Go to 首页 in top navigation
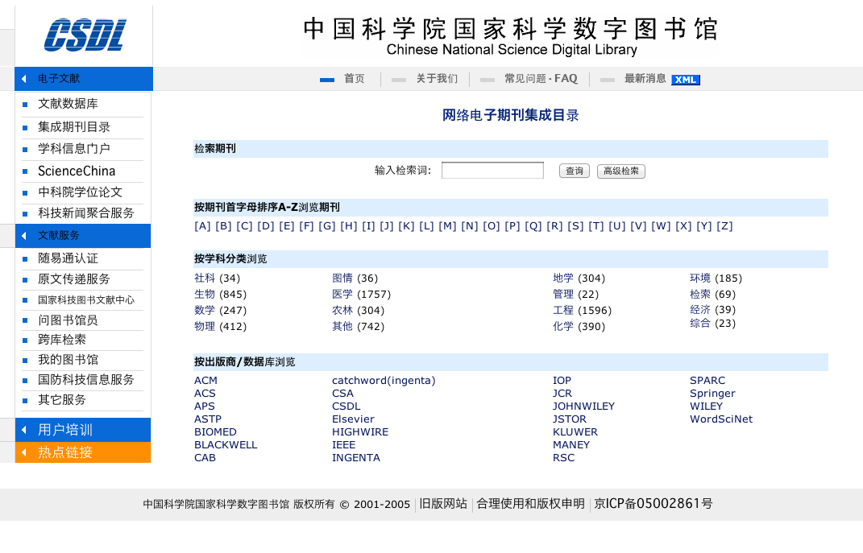This screenshot has height=553, width=863. pos(354,79)
